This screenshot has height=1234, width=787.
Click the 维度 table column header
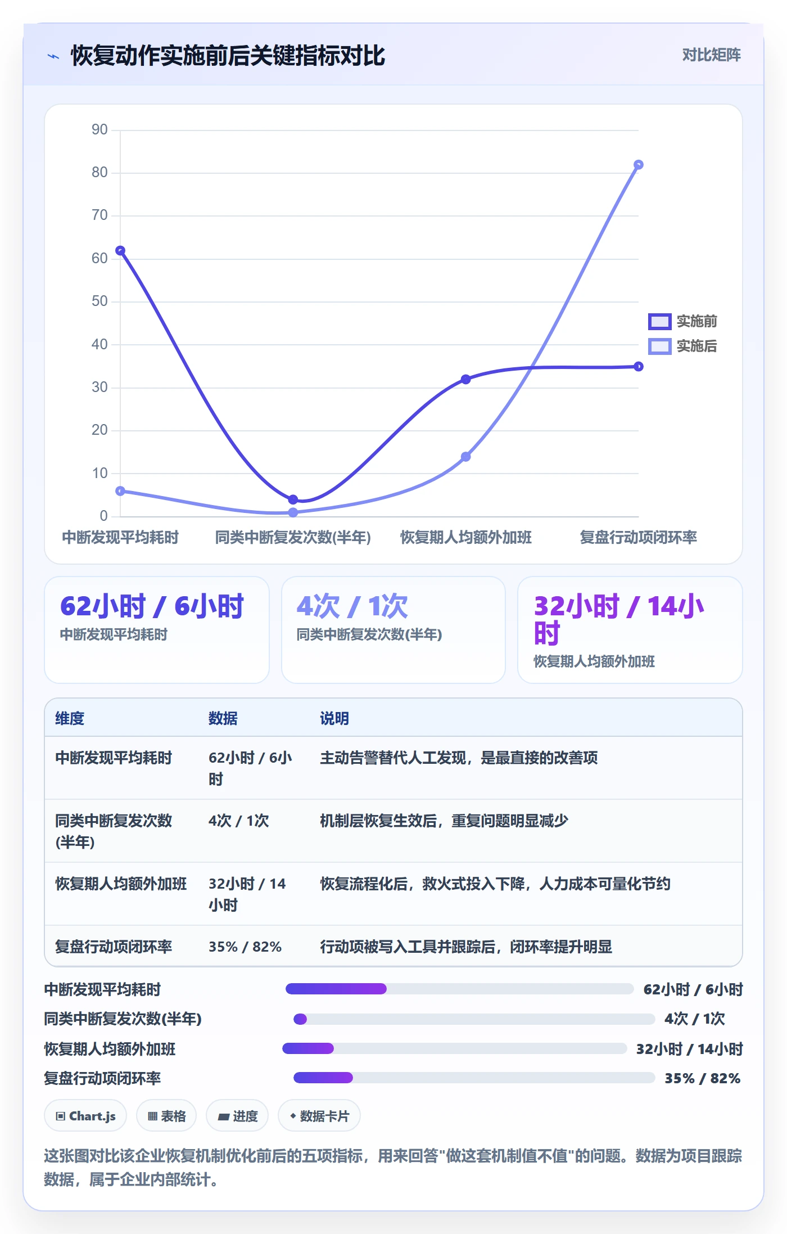click(x=70, y=718)
